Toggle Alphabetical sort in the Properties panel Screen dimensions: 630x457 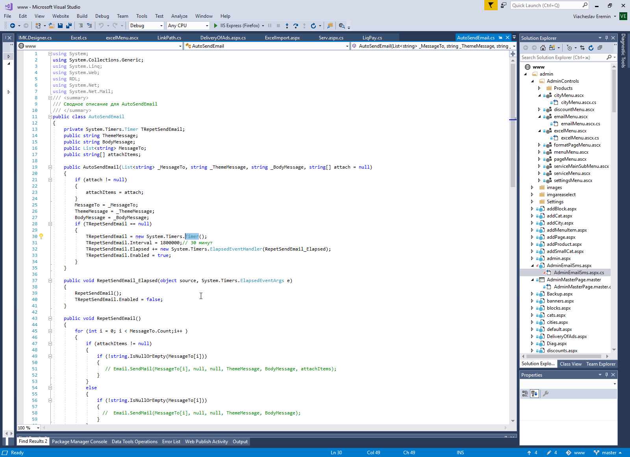[x=534, y=393]
